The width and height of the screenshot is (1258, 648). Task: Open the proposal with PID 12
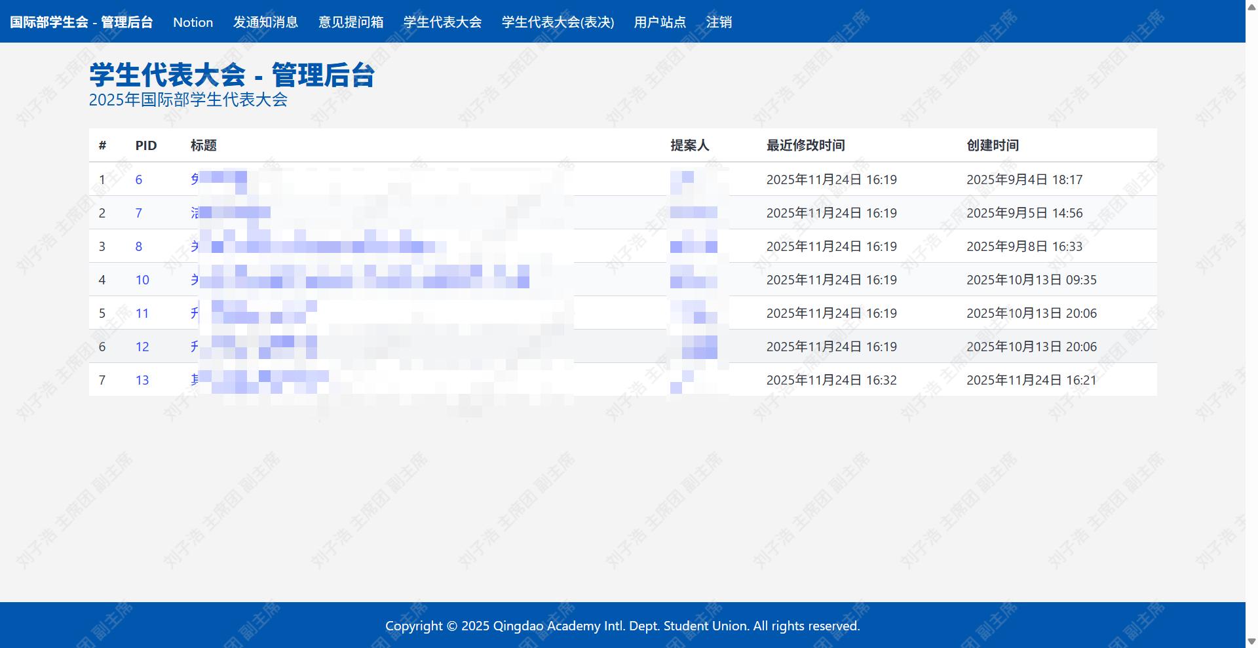[x=142, y=347]
